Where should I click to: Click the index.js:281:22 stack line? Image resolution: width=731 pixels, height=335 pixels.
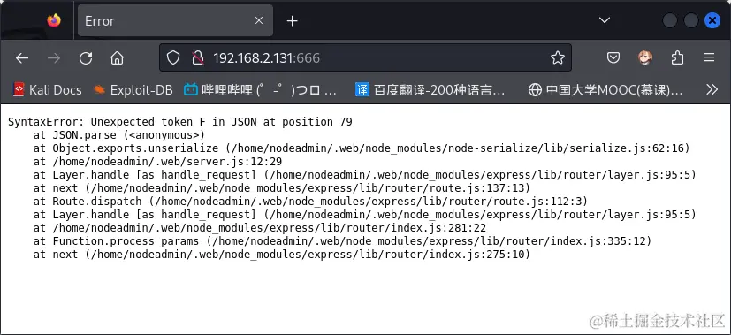coord(260,228)
